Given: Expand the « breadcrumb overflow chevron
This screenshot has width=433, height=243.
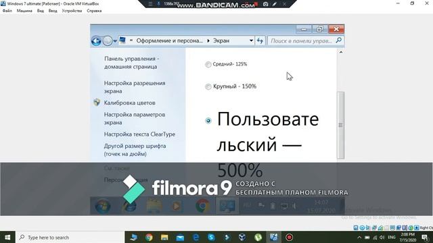Looking at the screenshot, I should [131, 40].
